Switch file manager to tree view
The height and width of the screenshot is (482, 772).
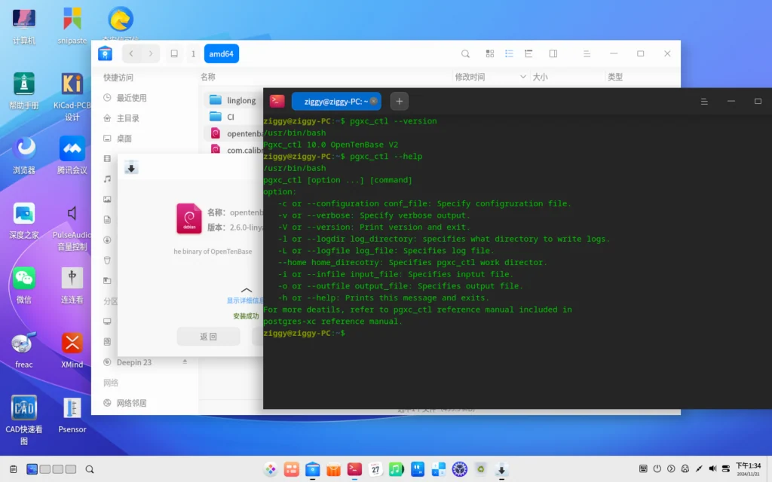(x=528, y=53)
